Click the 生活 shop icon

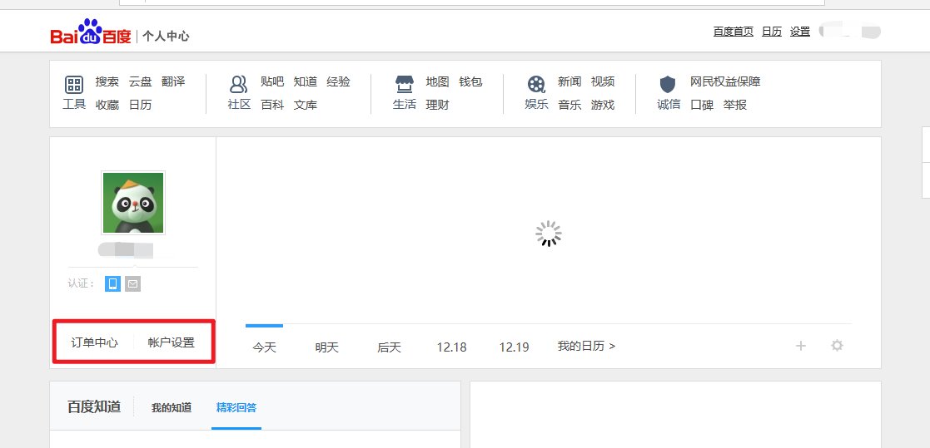(404, 85)
